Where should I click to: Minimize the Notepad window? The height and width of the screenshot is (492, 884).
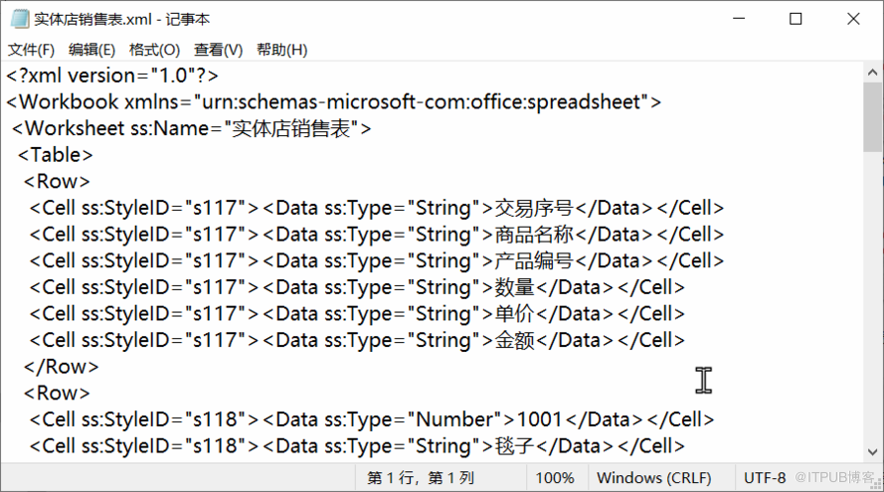pos(738,19)
